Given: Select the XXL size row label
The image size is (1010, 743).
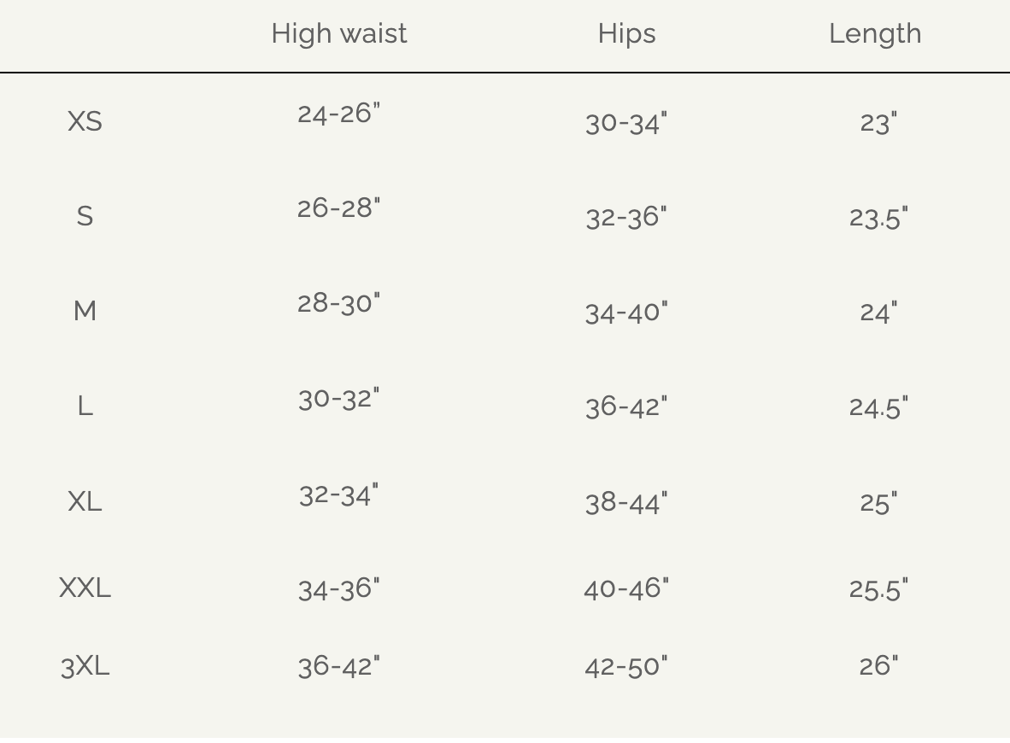Looking at the screenshot, I should (x=85, y=588).
